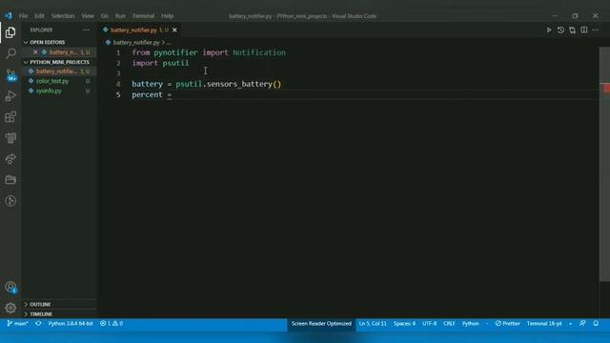Click 'Notification' on line 1
This screenshot has width=610, height=343.
[259, 52]
